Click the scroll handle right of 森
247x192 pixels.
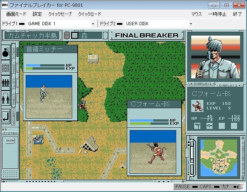tap(105, 36)
